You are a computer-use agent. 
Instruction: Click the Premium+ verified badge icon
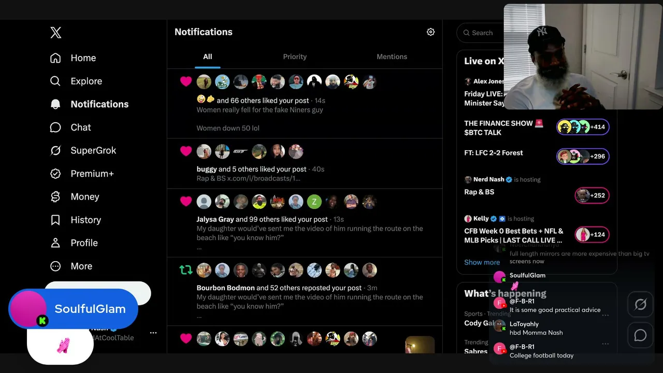[55, 174]
